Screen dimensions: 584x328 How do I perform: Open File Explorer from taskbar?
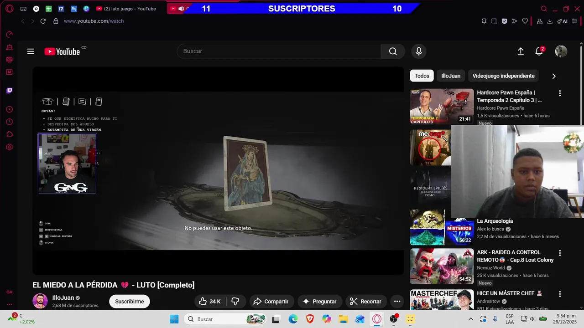pos(343,319)
